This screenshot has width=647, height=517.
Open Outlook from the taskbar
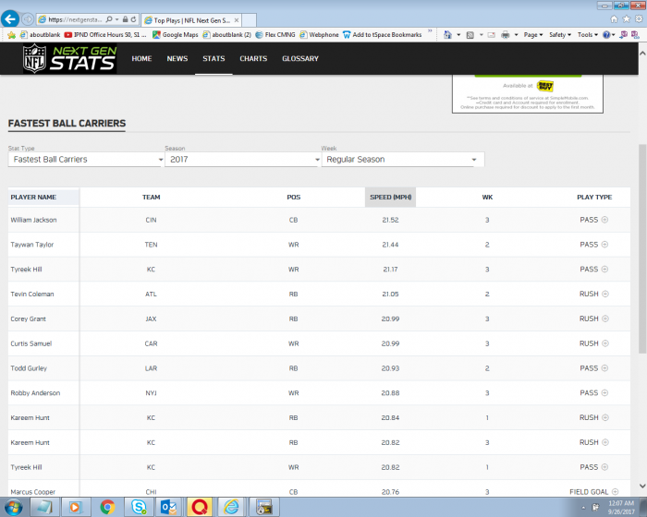click(x=168, y=507)
